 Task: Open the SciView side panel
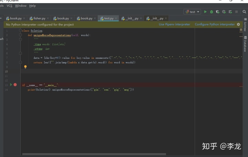pyautogui.click(x=245, y=25)
